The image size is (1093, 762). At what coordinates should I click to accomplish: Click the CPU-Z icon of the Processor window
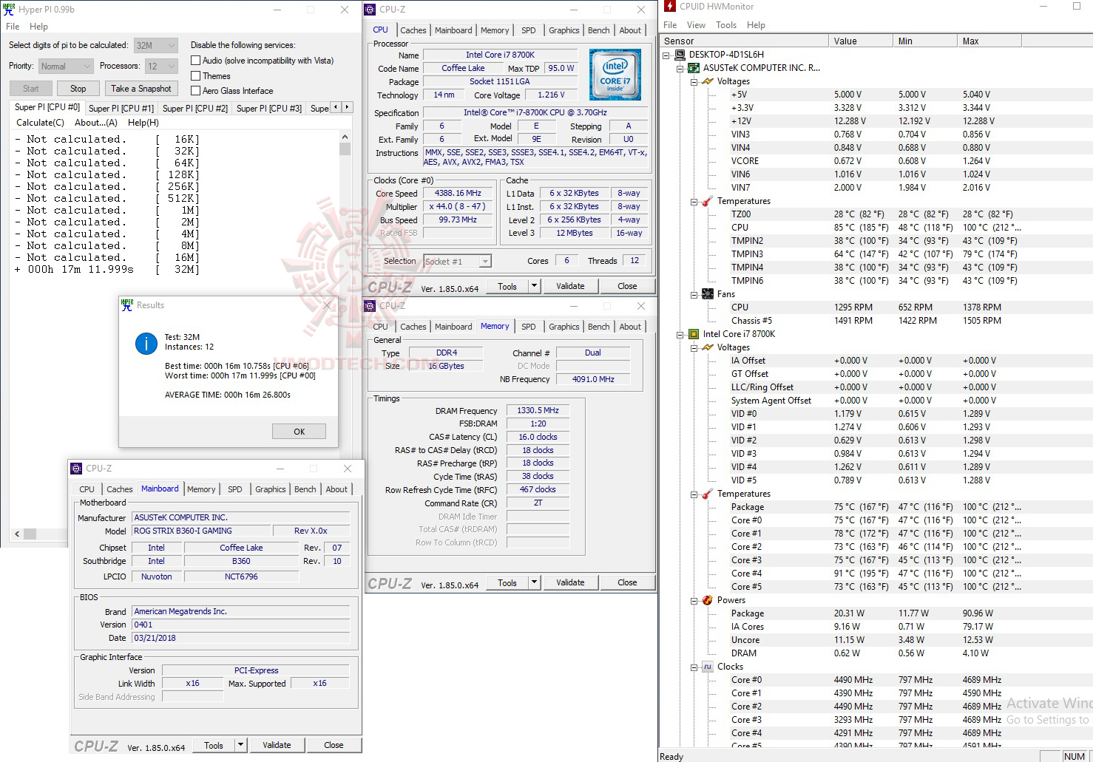coord(371,10)
